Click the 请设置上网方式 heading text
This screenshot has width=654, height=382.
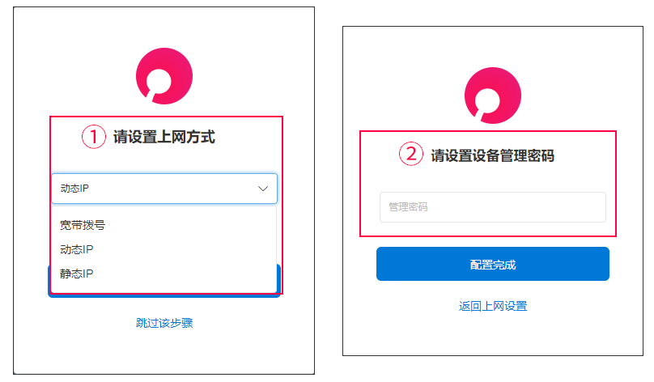pos(164,137)
